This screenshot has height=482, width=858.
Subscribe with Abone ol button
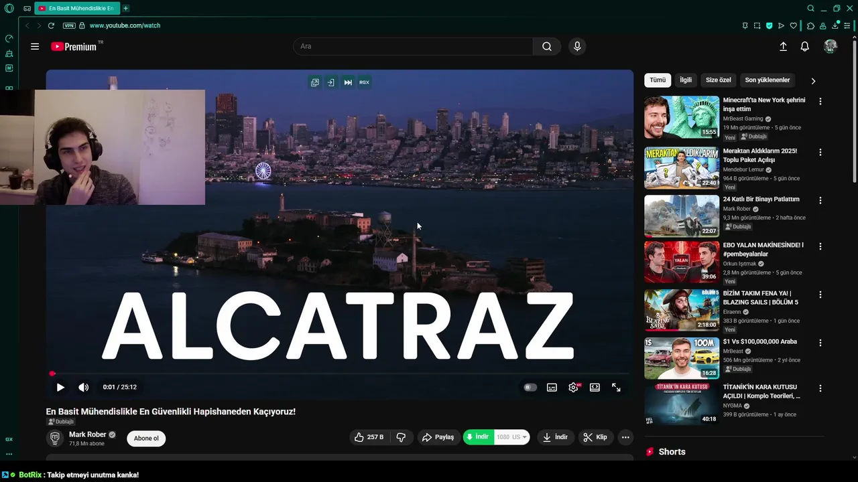click(x=146, y=438)
